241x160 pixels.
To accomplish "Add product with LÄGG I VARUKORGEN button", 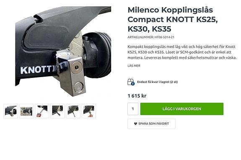I will [x=182, y=109].
